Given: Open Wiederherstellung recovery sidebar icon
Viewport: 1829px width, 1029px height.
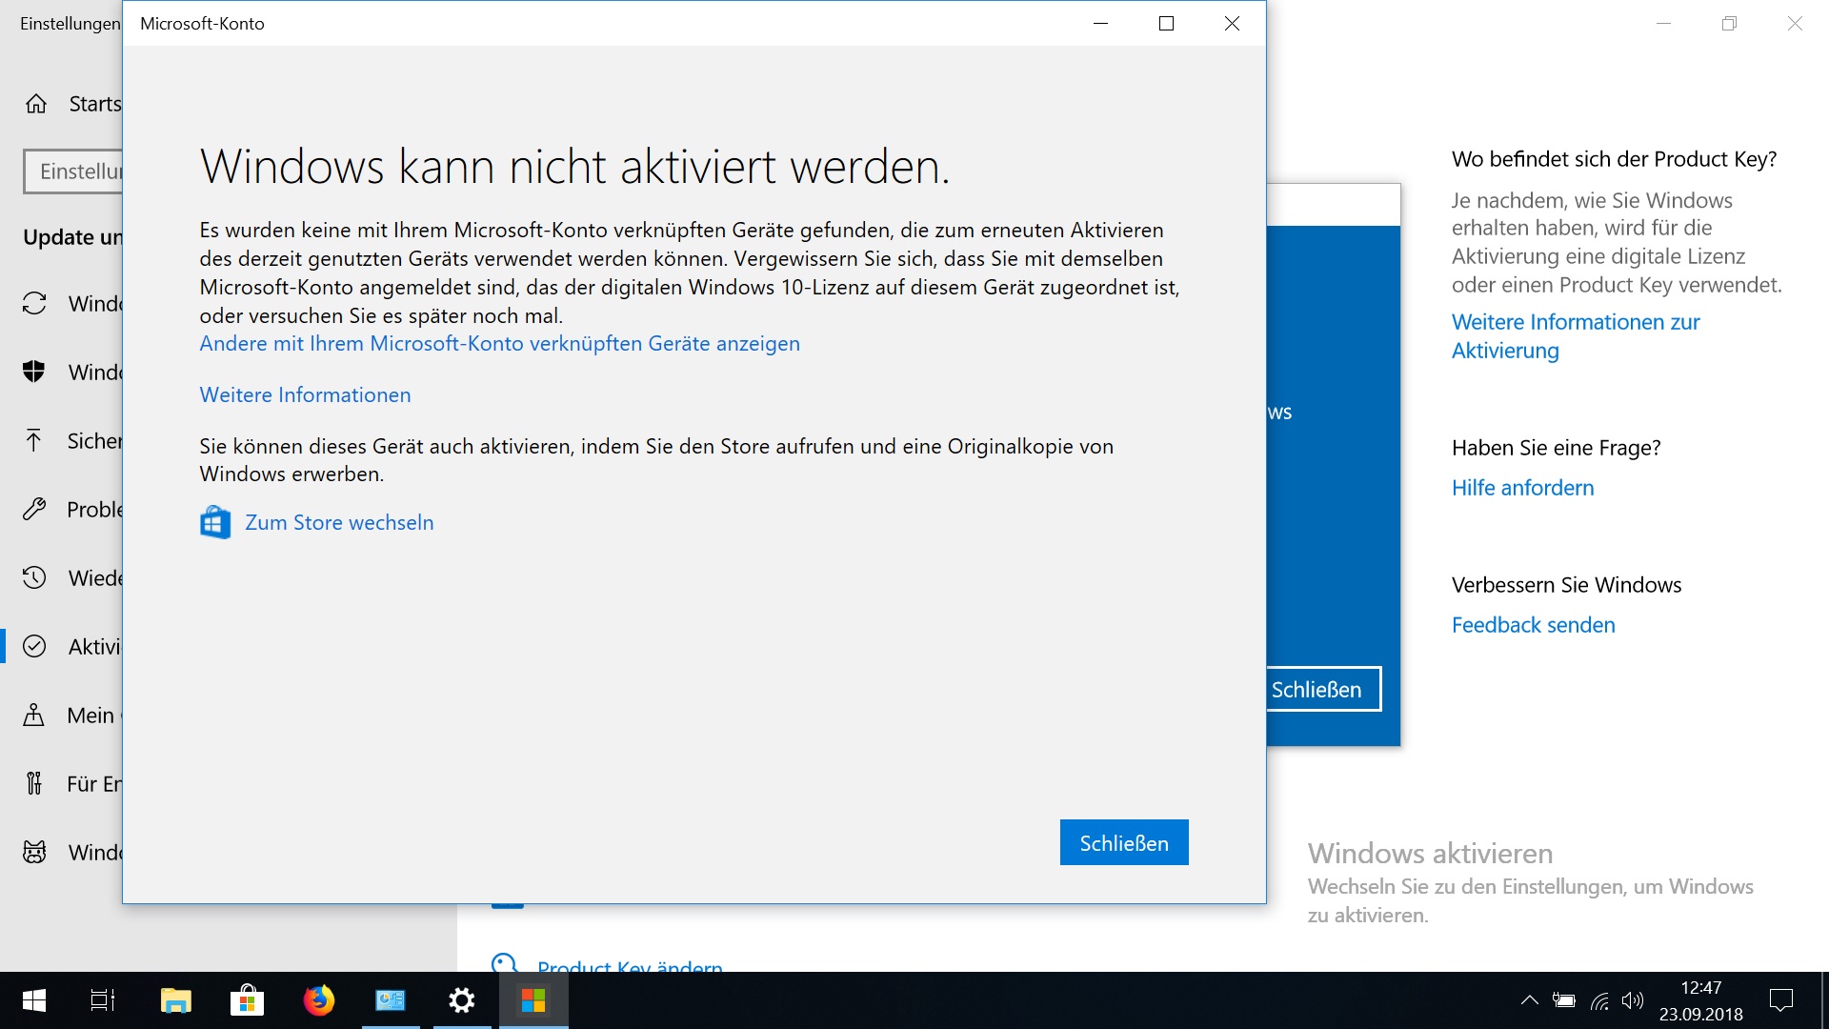Looking at the screenshot, I should (x=34, y=577).
